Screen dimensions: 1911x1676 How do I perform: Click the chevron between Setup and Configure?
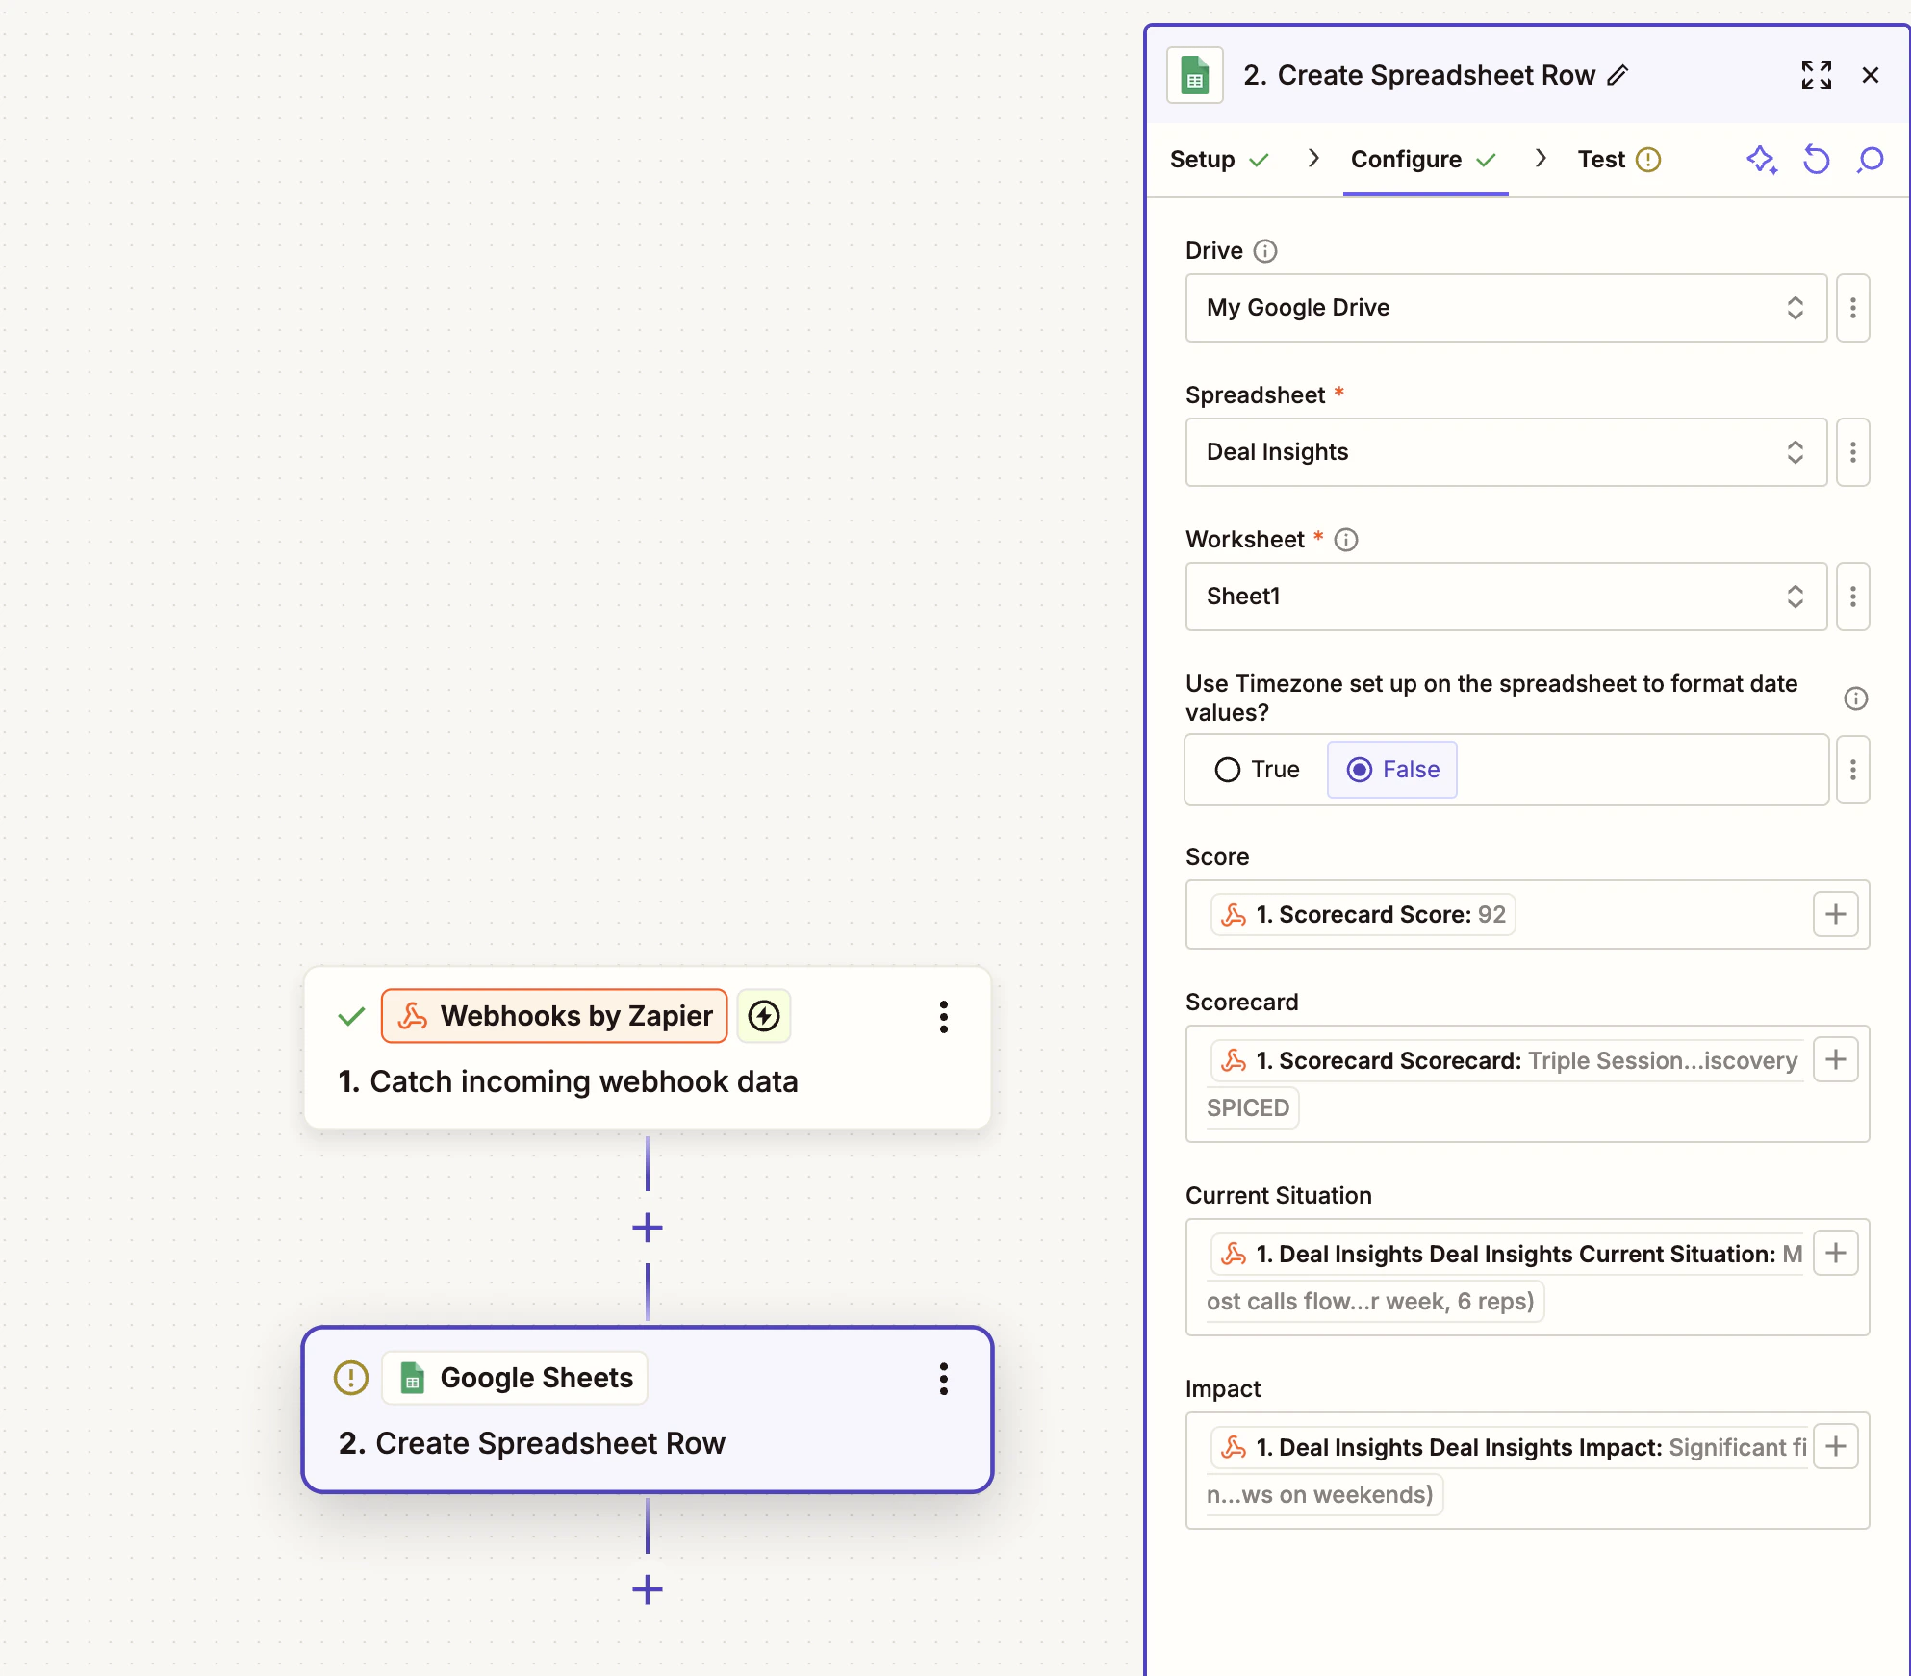[1312, 159]
